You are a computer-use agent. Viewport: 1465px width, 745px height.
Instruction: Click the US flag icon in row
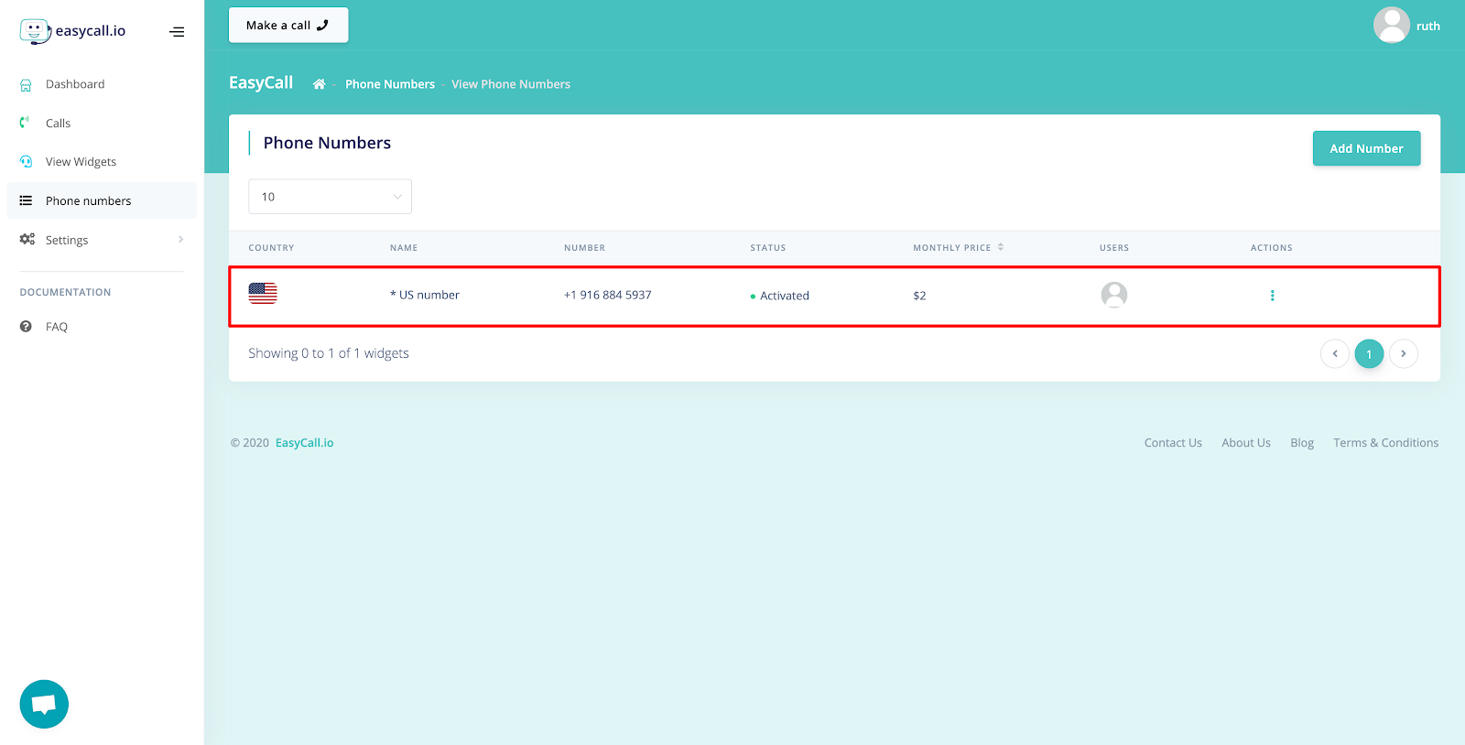pyautogui.click(x=263, y=293)
